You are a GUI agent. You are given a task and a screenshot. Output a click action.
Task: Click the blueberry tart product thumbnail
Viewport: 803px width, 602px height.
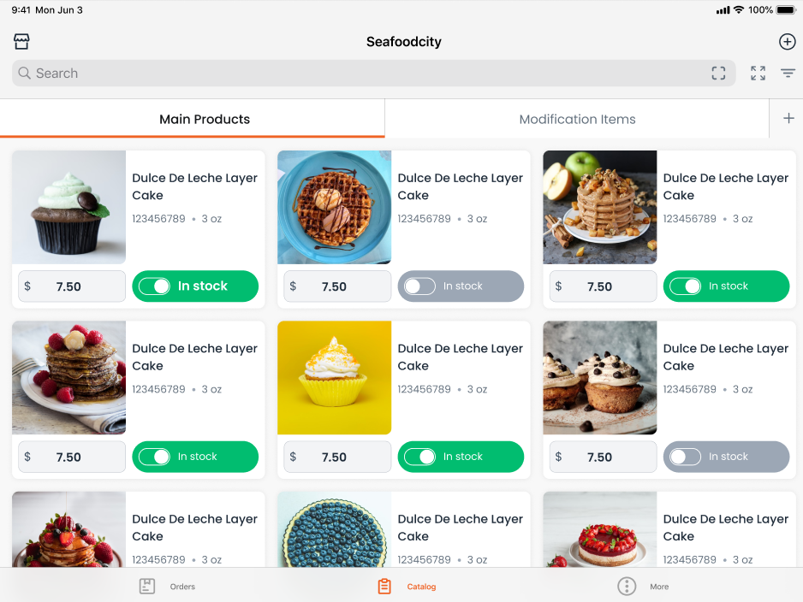point(335,528)
